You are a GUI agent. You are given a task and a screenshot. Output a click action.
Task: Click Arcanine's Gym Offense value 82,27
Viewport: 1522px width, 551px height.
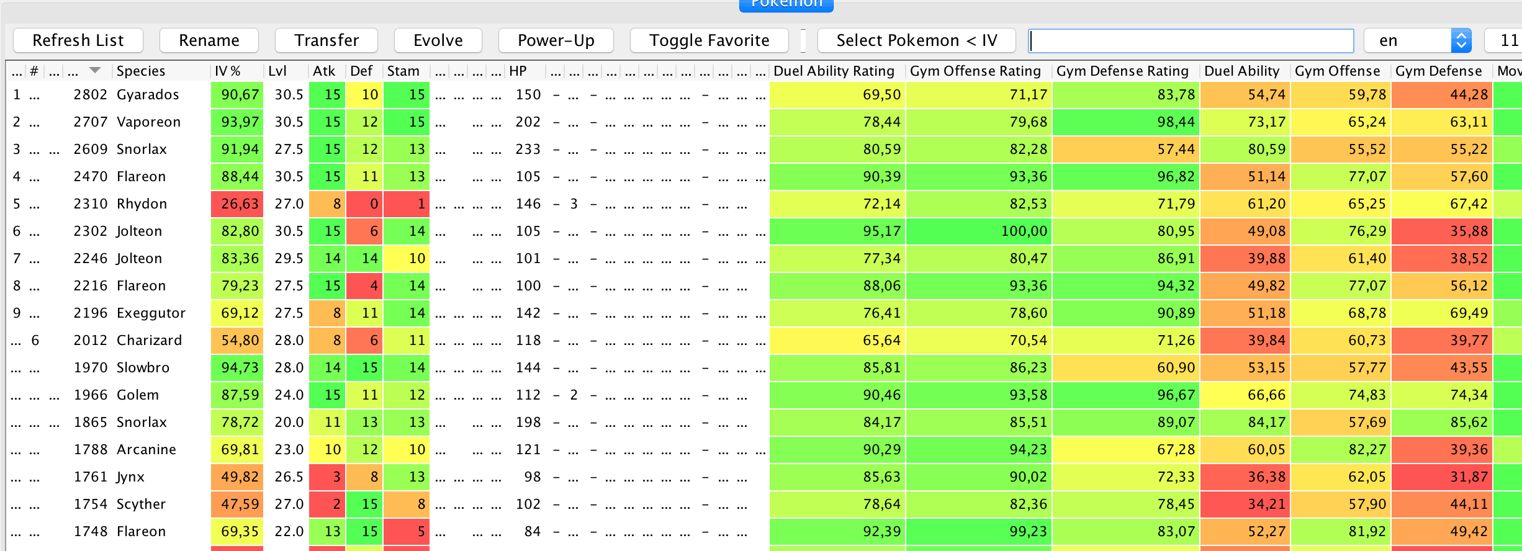point(1341,449)
